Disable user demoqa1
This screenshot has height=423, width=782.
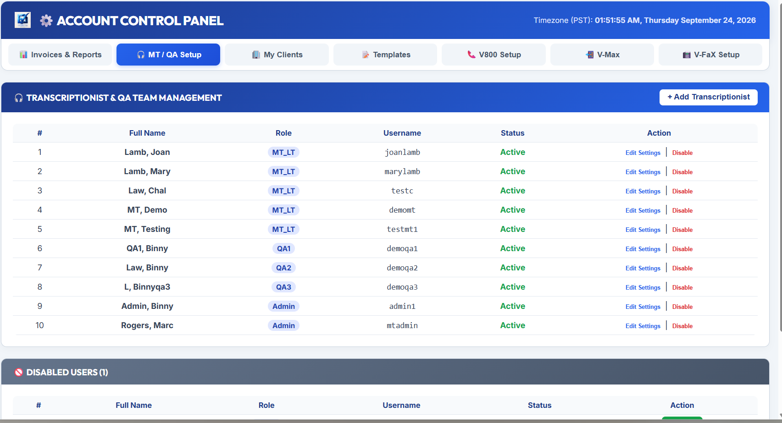pos(682,249)
